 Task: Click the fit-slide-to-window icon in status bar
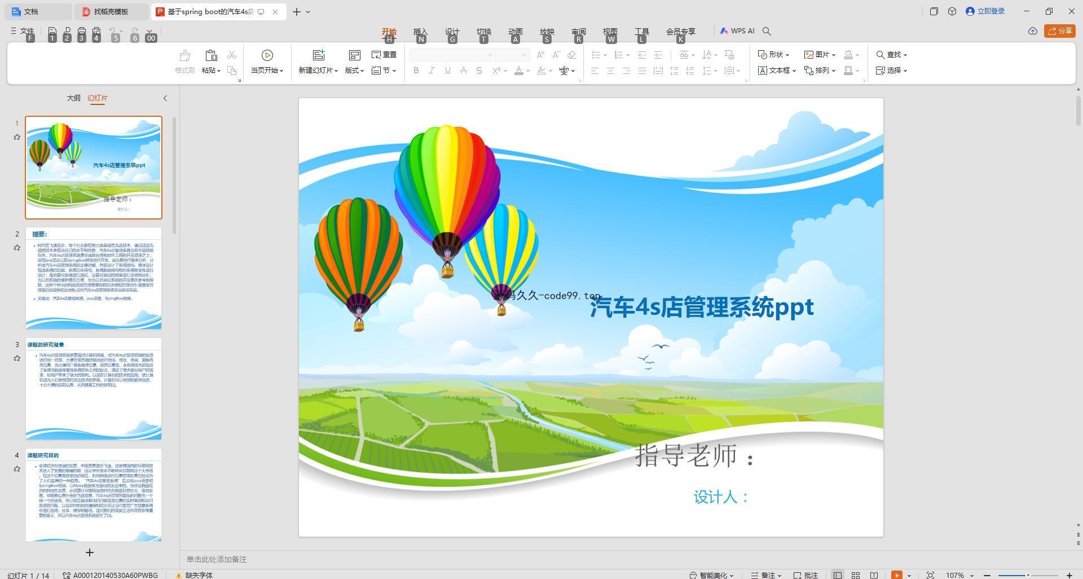(x=930, y=575)
